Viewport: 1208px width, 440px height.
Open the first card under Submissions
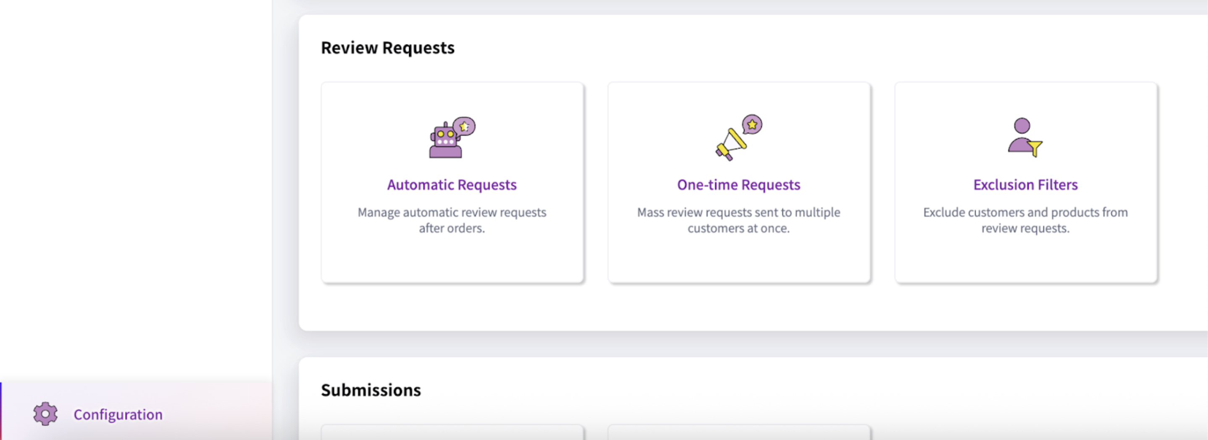[452, 432]
